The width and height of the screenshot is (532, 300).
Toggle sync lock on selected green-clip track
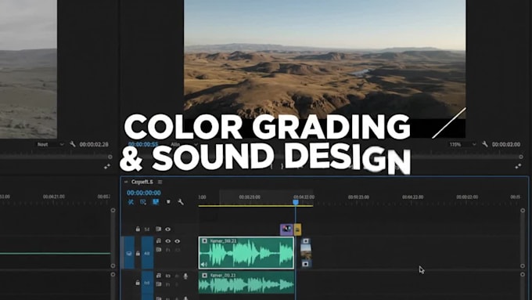tap(159, 241)
